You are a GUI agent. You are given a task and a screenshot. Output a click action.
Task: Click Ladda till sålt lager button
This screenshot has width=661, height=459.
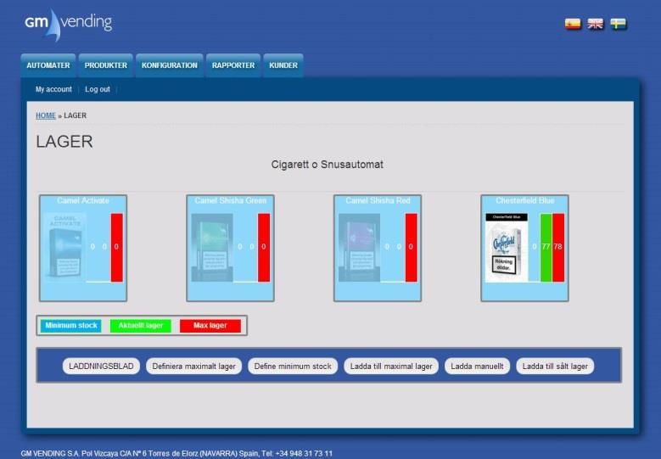coord(555,367)
